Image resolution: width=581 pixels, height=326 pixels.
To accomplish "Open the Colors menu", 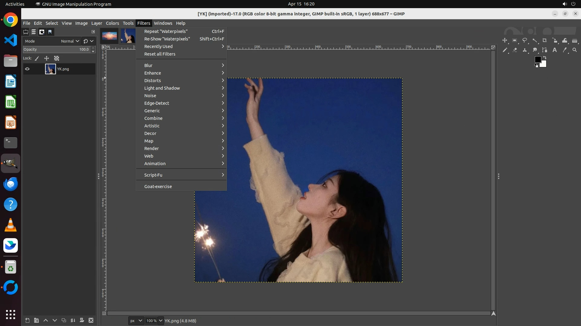I will tap(112, 23).
